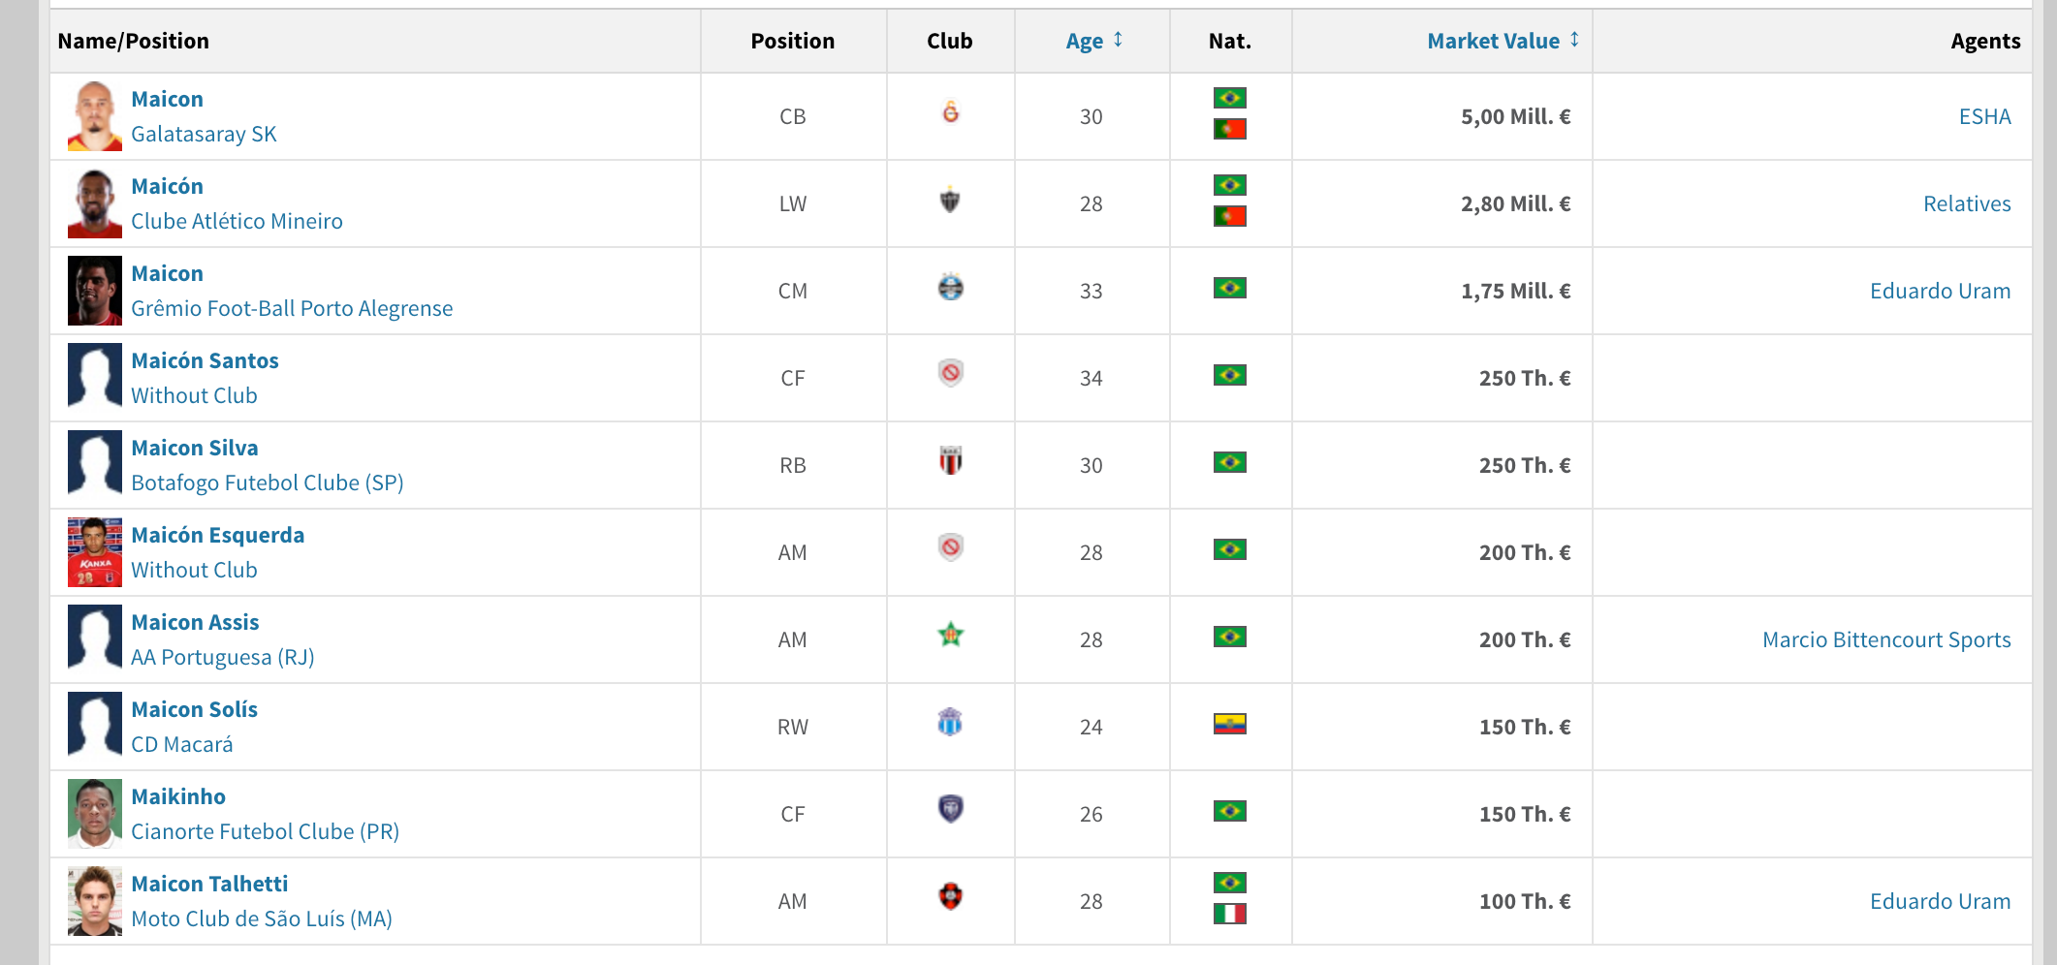This screenshot has width=2057, height=965.
Task: Click CD Macará club crest icon
Action: click(951, 723)
